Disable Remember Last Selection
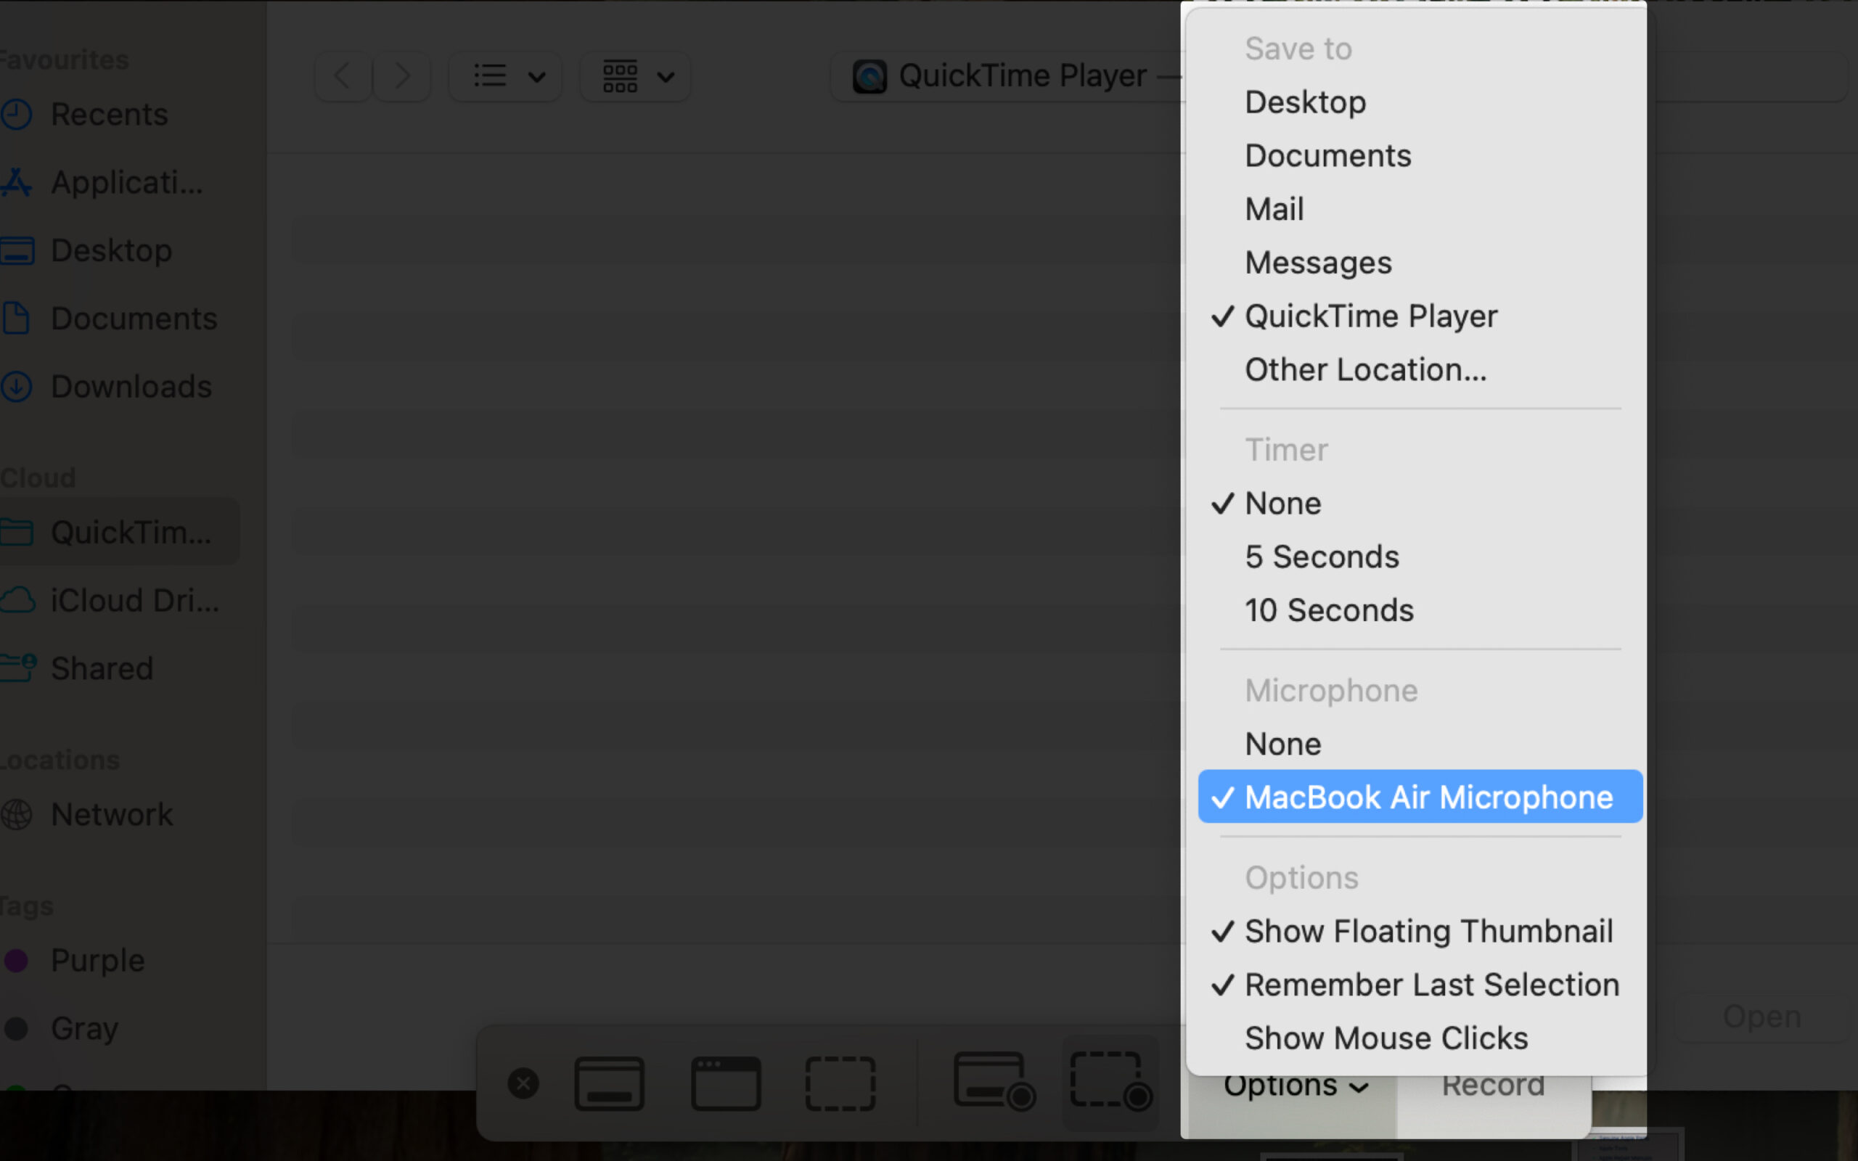Viewport: 1858px width, 1161px height. click(1432, 984)
